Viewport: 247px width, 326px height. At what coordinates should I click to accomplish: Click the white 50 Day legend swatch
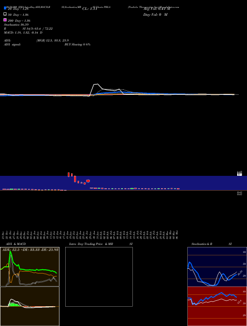pyautogui.click(x=5, y=14)
